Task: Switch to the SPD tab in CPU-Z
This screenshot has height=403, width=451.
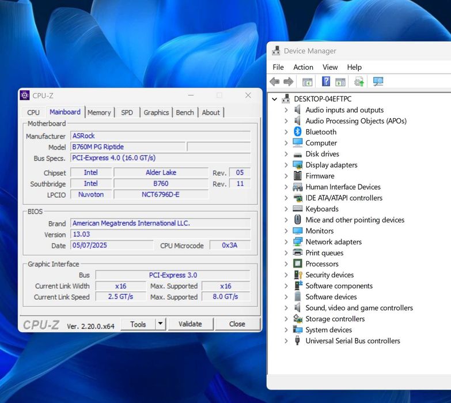Action: (127, 112)
